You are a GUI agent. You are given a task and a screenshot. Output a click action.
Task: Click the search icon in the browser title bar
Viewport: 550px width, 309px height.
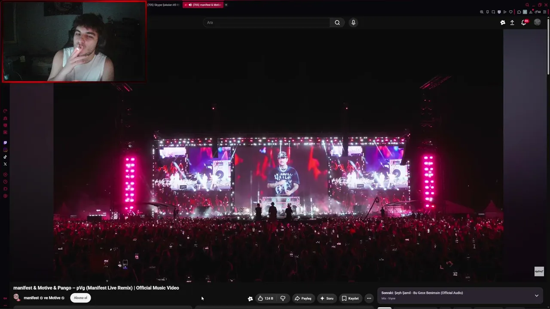527,5
